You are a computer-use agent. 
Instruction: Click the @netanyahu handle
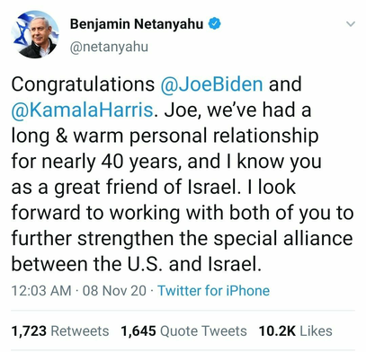pyautogui.click(x=109, y=47)
